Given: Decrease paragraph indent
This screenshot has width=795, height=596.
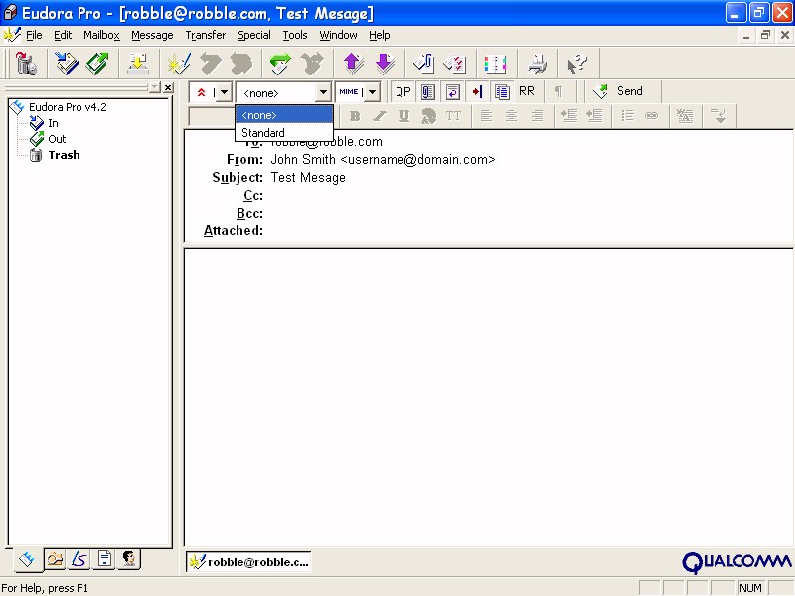Looking at the screenshot, I should click(x=594, y=116).
